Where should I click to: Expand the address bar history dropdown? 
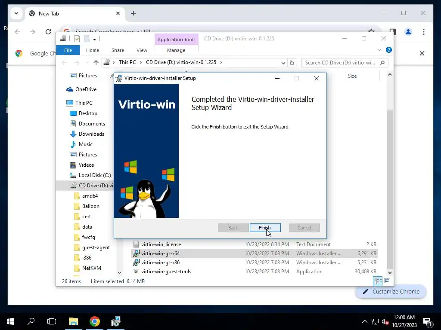point(283,63)
